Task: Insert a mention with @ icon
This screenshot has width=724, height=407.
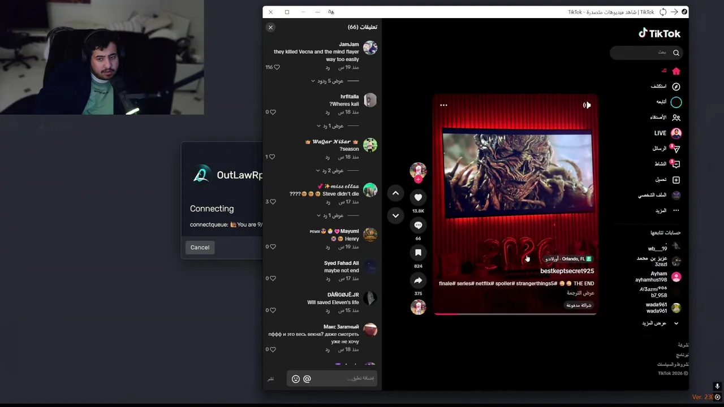Action: pos(307,379)
